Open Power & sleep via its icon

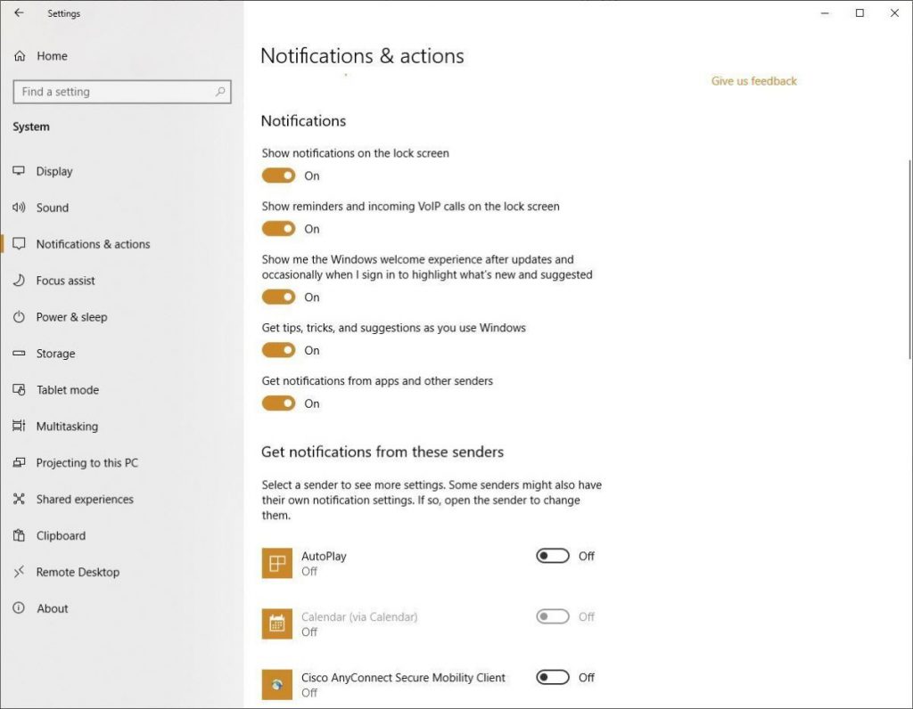[20, 317]
